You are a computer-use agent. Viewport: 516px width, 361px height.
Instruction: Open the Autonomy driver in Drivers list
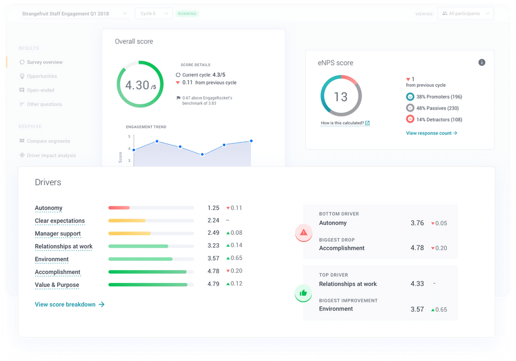(x=49, y=208)
